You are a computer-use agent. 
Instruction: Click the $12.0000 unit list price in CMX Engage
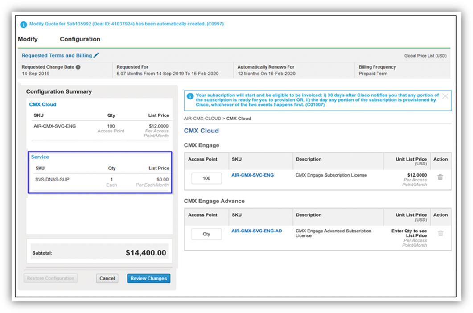pos(417,175)
